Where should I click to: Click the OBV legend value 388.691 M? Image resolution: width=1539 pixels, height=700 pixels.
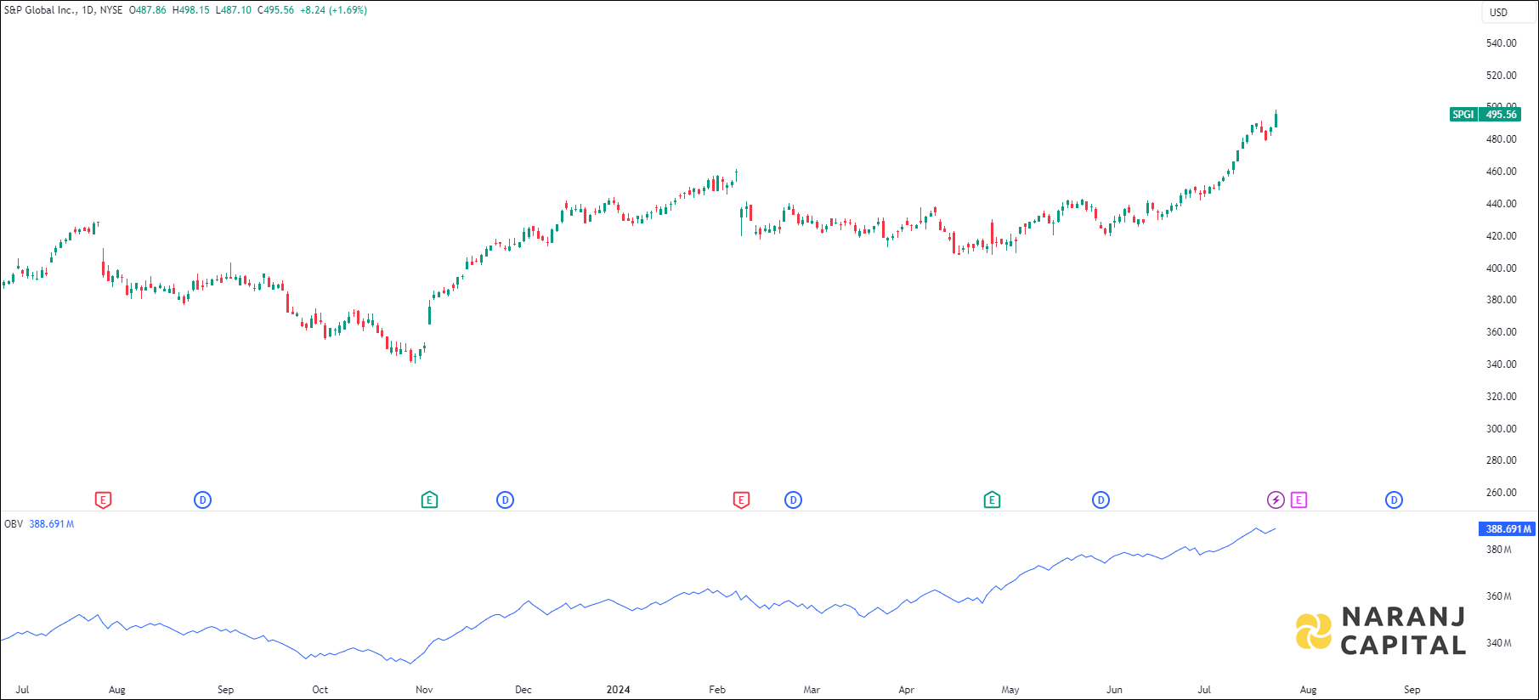click(52, 524)
